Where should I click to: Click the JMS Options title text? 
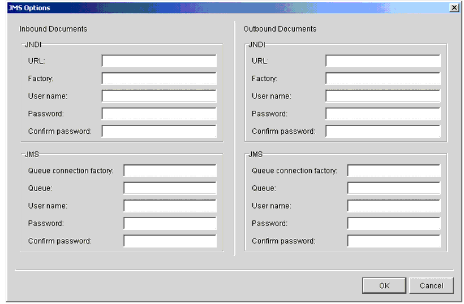click(29, 8)
